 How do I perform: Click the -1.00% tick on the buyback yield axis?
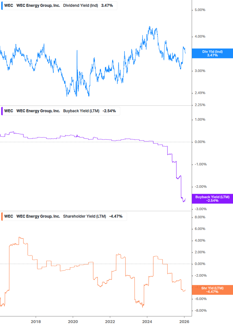click(x=201, y=164)
